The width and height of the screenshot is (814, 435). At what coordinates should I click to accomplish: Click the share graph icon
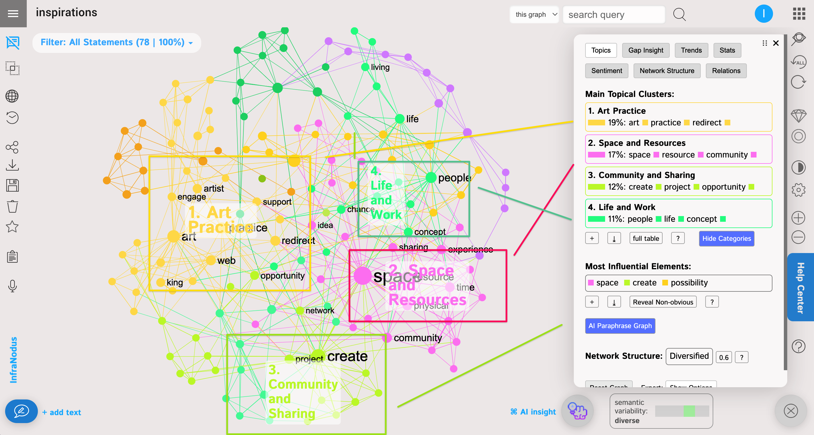click(12, 147)
